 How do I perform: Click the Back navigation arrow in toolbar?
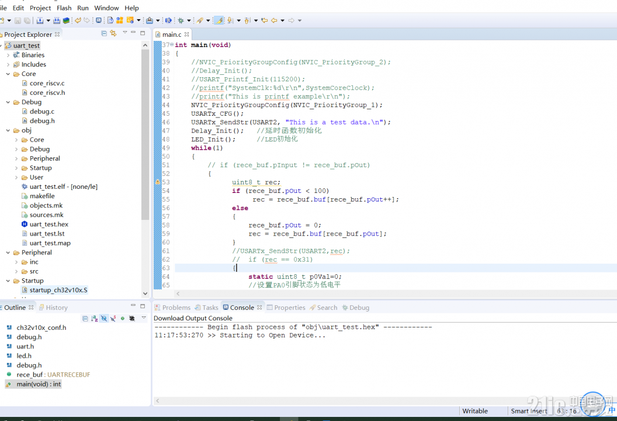274,20
